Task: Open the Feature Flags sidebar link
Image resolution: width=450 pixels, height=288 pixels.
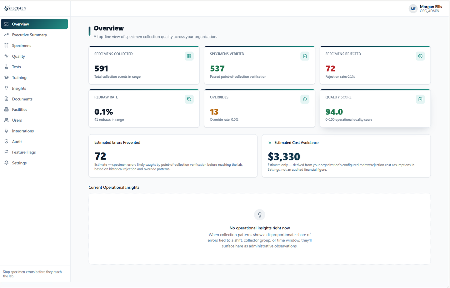Action: tap(34, 152)
